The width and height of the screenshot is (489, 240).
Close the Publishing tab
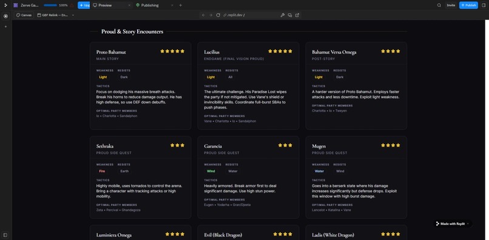click(172, 5)
